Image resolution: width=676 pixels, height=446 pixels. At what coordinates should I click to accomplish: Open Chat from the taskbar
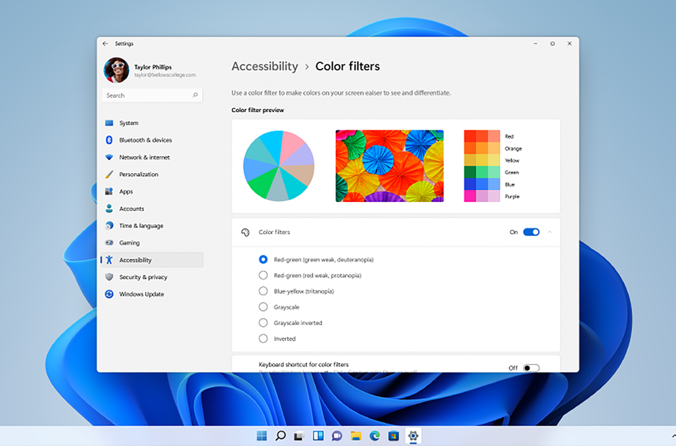(x=337, y=436)
